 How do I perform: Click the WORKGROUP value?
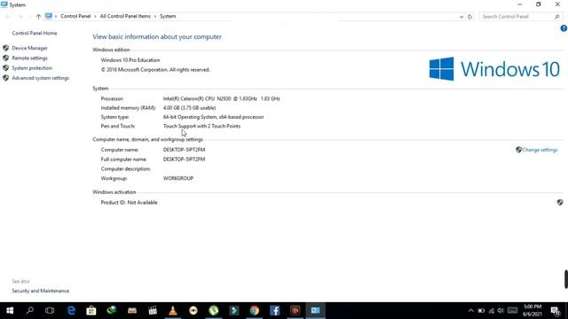[x=178, y=178]
